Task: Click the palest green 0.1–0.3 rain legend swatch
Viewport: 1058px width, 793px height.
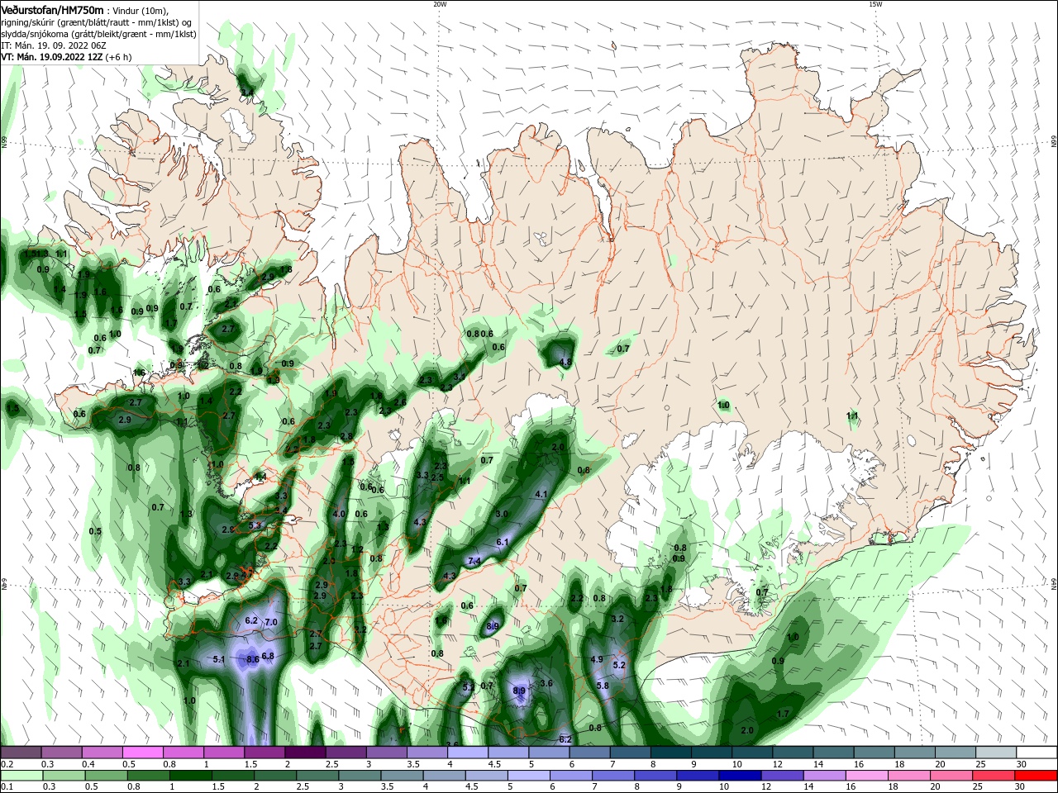Action: (x=21, y=776)
